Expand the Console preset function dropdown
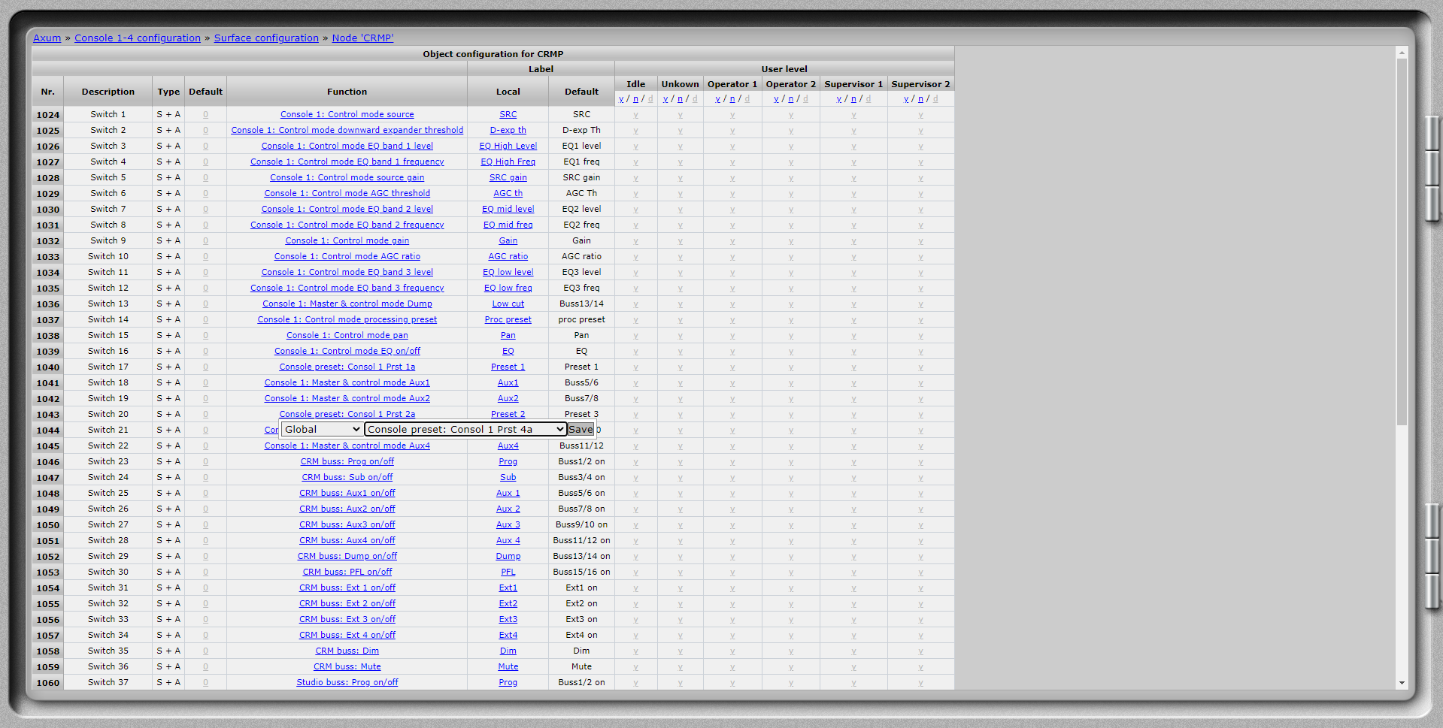 465,429
